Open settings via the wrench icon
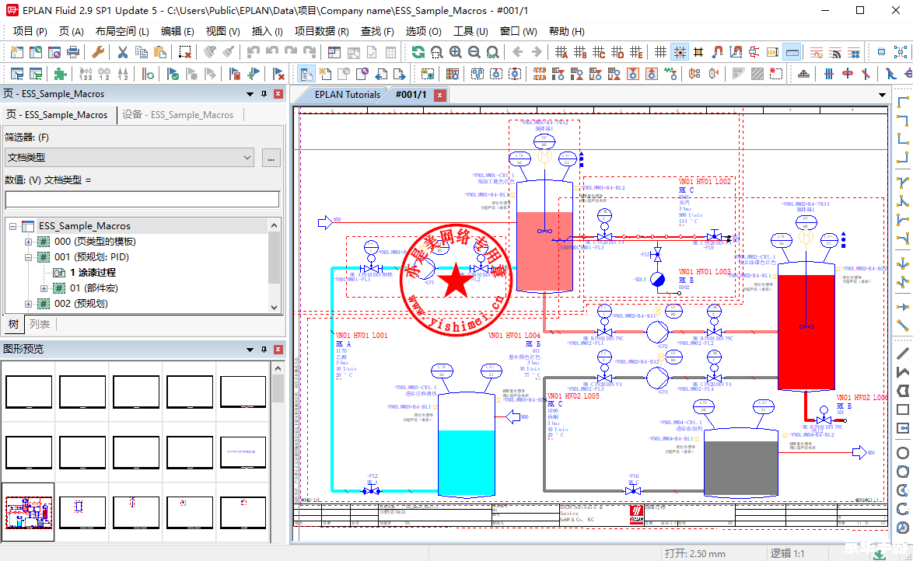 pyautogui.click(x=98, y=52)
